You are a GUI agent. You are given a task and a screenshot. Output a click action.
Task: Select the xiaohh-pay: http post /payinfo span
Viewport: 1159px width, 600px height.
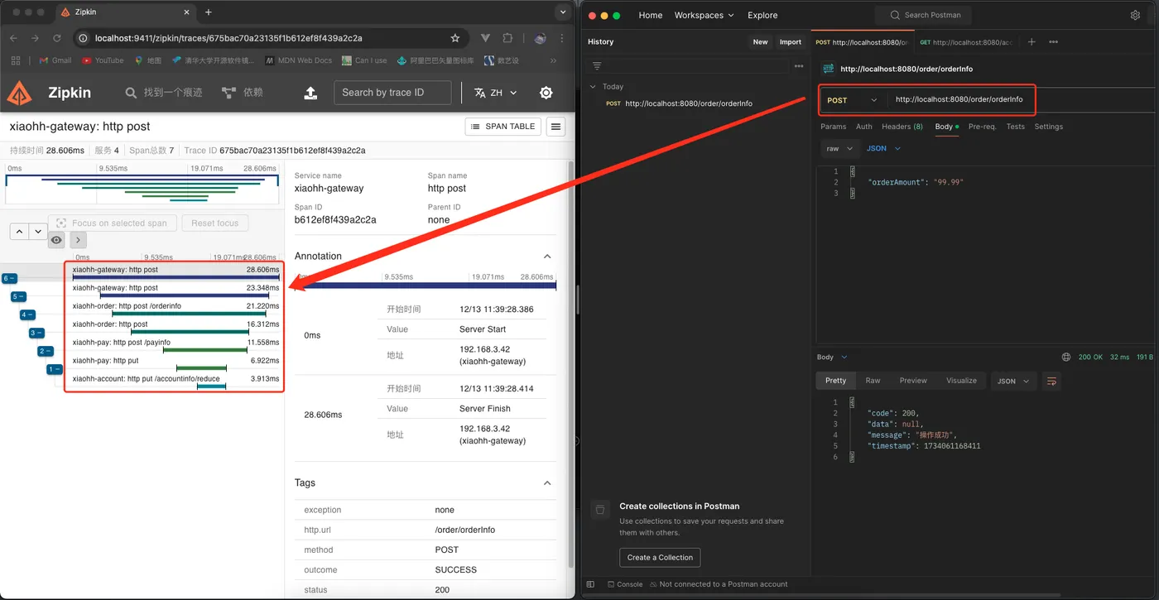point(175,347)
